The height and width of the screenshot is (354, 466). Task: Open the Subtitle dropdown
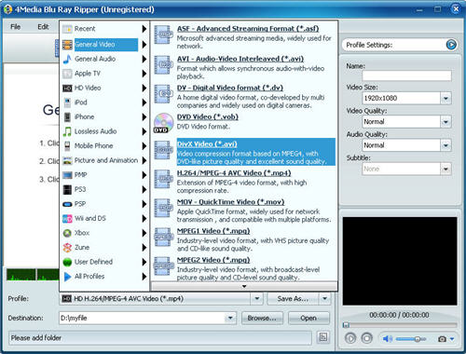(x=445, y=169)
